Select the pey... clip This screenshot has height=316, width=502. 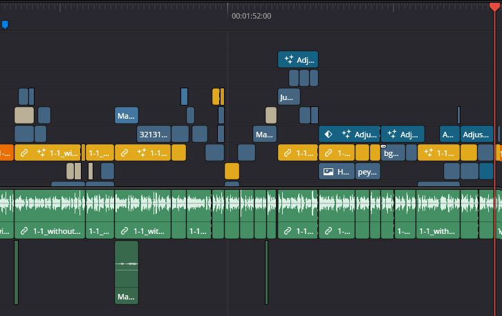point(368,172)
